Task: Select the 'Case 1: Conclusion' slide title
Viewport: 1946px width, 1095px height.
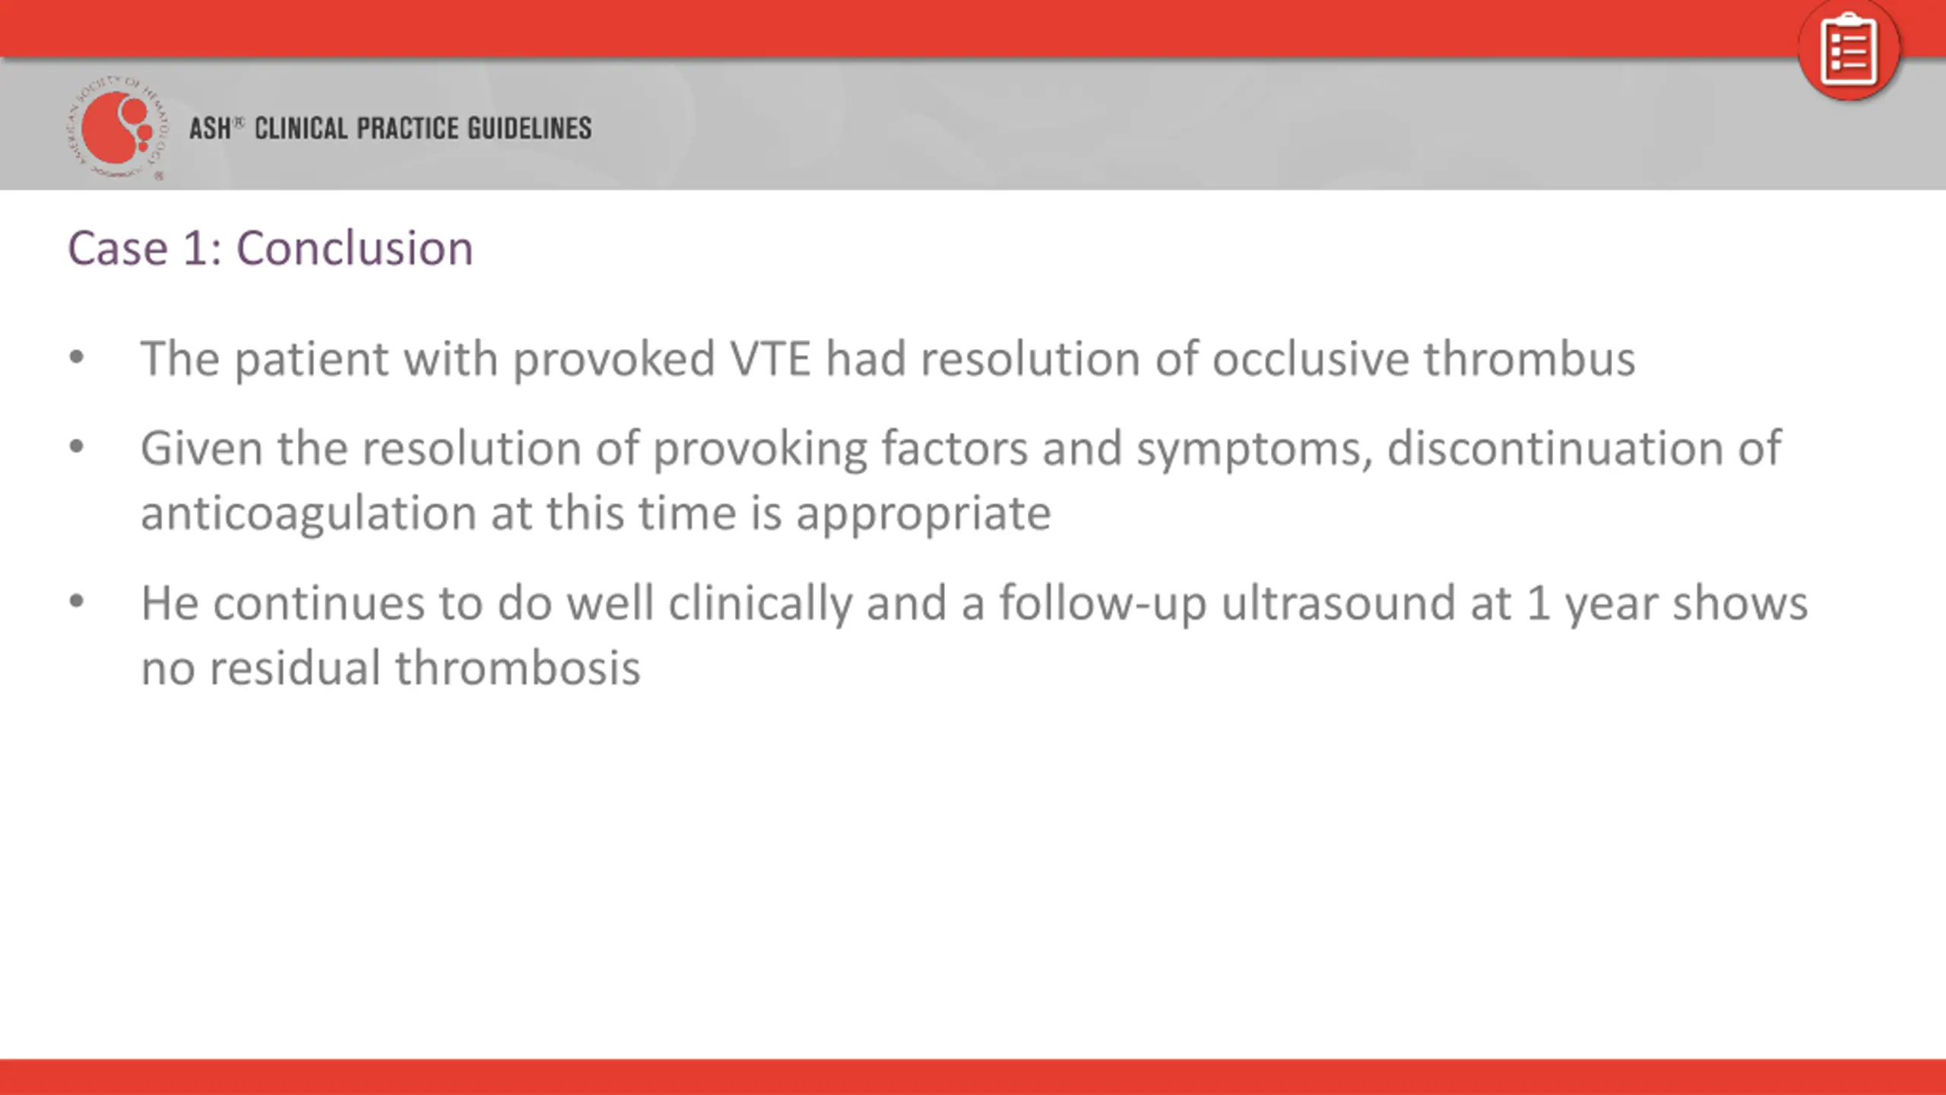Action: pos(271,248)
